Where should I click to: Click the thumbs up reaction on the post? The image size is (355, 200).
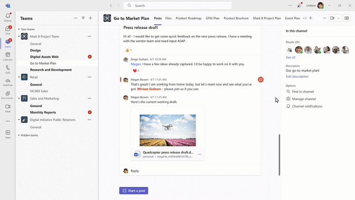point(128,50)
